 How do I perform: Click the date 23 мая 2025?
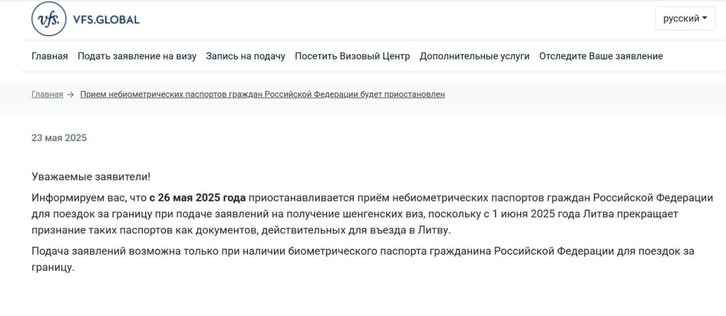(59, 138)
